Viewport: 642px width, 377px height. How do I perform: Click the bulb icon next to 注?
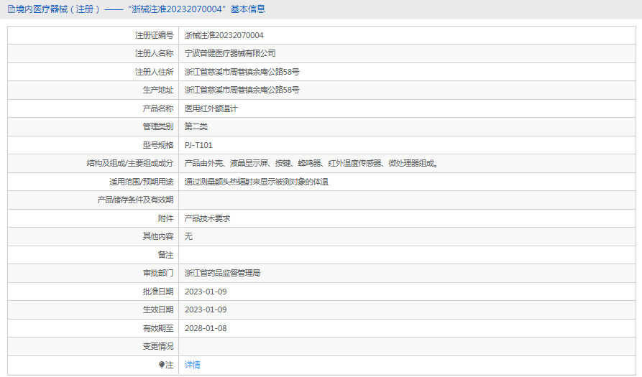coord(162,365)
